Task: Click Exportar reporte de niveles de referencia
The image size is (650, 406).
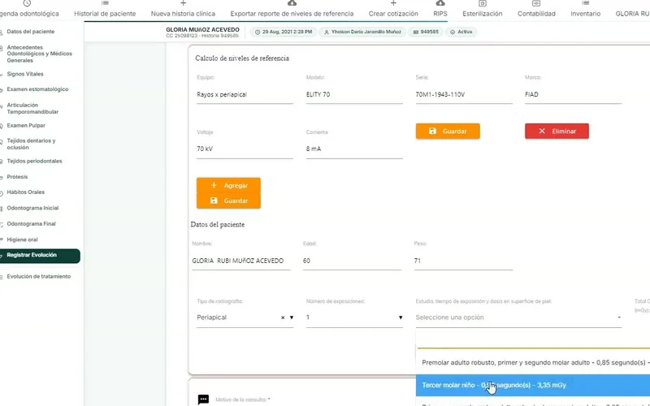Action: tap(292, 9)
